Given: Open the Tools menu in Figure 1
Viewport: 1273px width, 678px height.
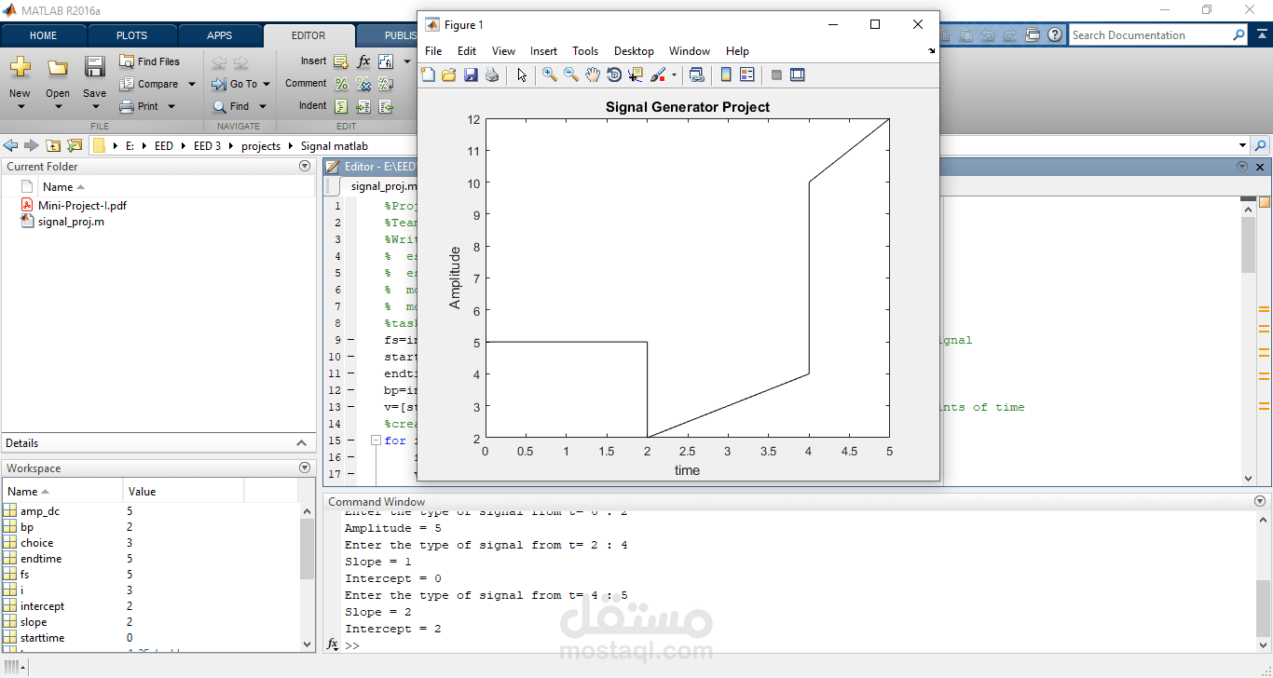Looking at the screenshot, I should 585,51.
